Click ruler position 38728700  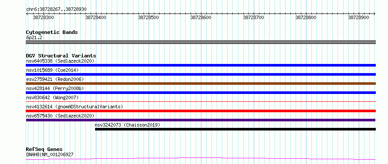[254, 17]
